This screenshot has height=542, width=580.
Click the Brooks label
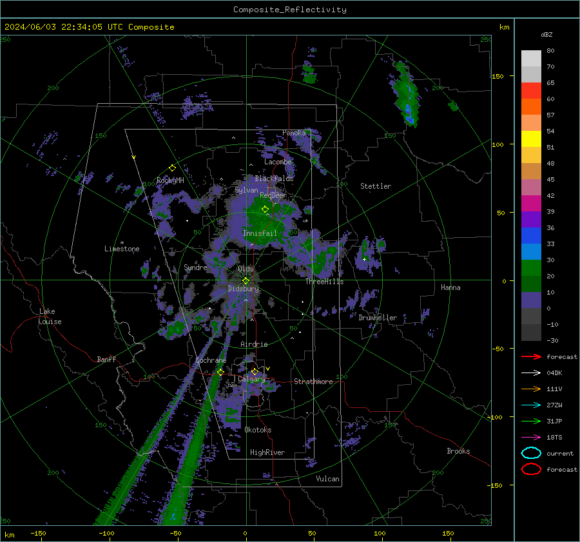tap(458, 451)
